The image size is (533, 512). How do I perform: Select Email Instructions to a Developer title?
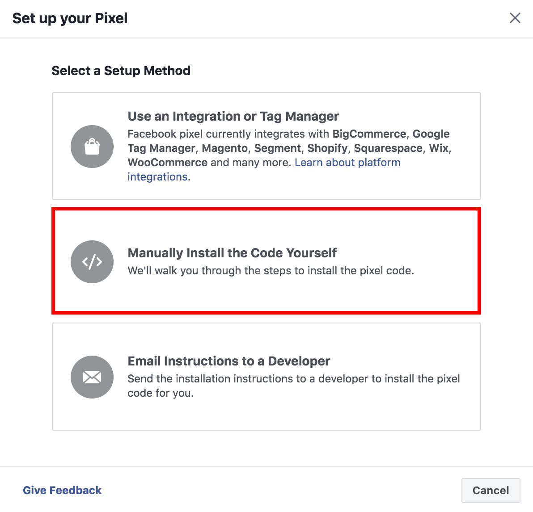coord(229,361)
